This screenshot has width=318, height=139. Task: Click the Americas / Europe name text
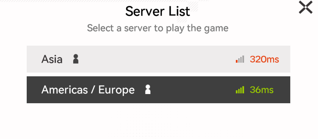click(x=88, y=90)
